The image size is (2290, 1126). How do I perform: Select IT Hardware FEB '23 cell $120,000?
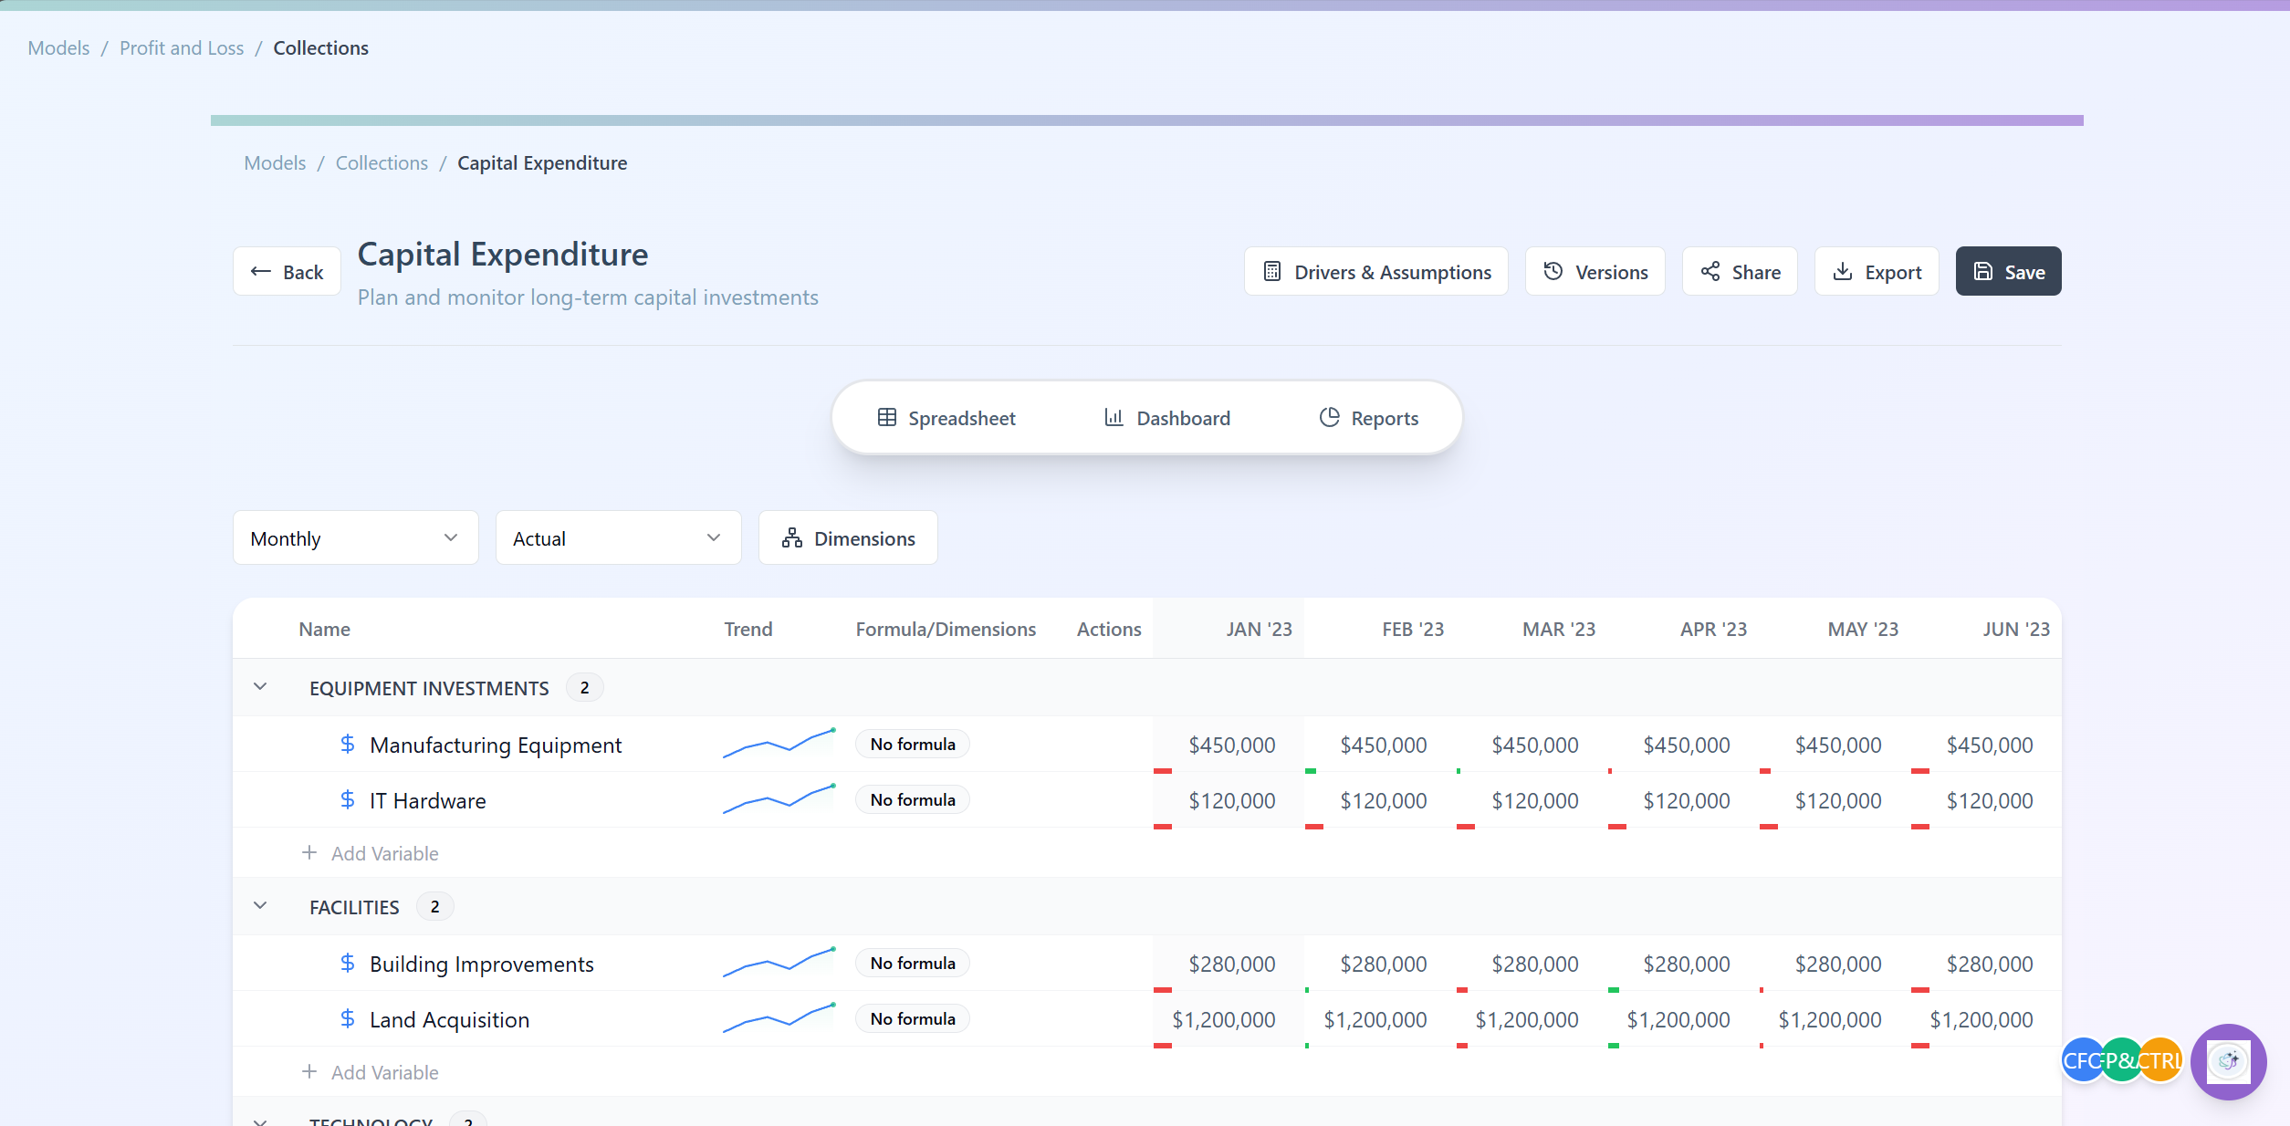(1380, 800)
